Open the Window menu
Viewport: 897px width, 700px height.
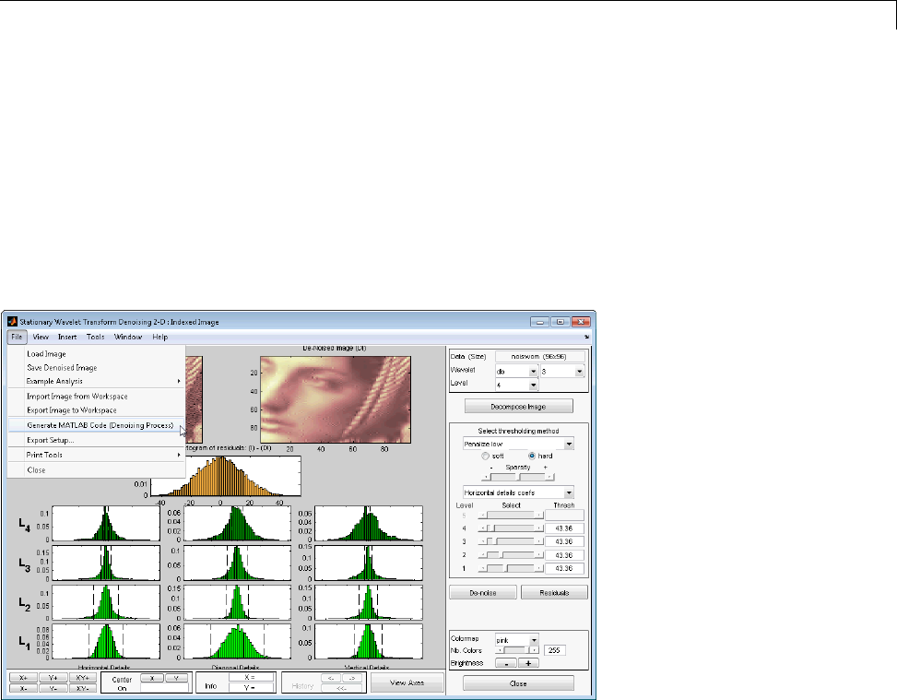127,338
